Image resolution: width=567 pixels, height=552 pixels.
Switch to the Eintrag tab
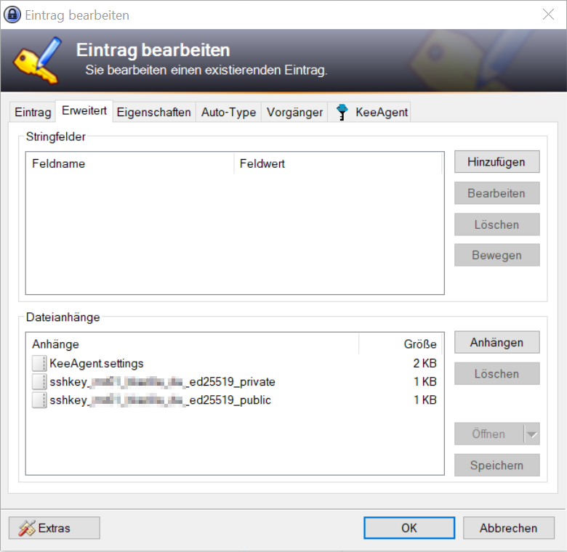tap(33, 113)
